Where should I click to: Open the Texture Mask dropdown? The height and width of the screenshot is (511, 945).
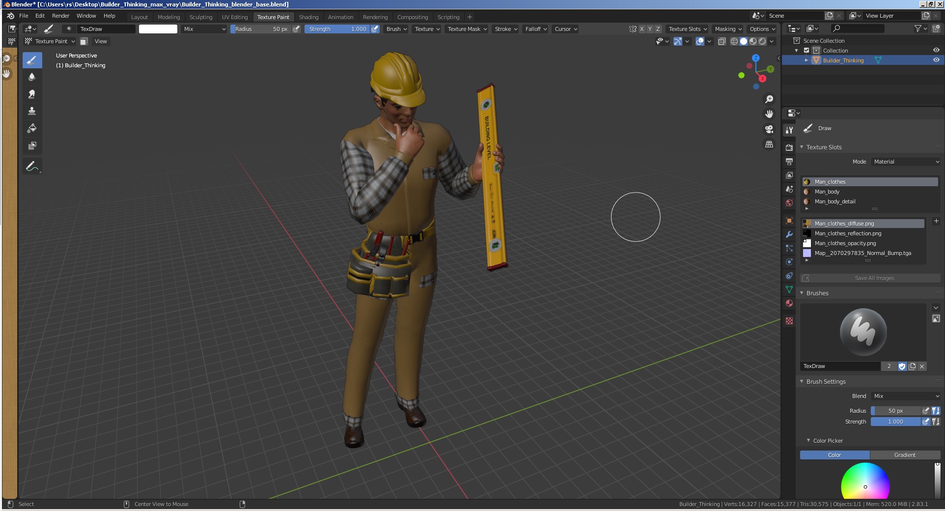coord(467,29)
